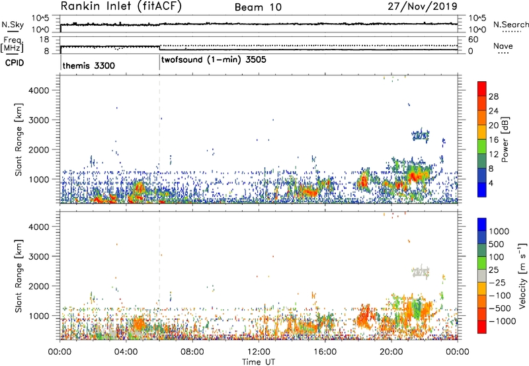Click the 'themis 3300' CPID text

[x=89, y=65]
